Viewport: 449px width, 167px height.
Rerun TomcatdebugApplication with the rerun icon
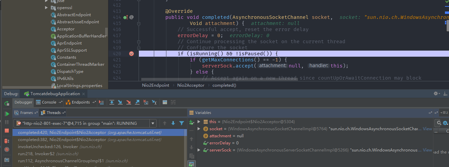tap(7, 104)
